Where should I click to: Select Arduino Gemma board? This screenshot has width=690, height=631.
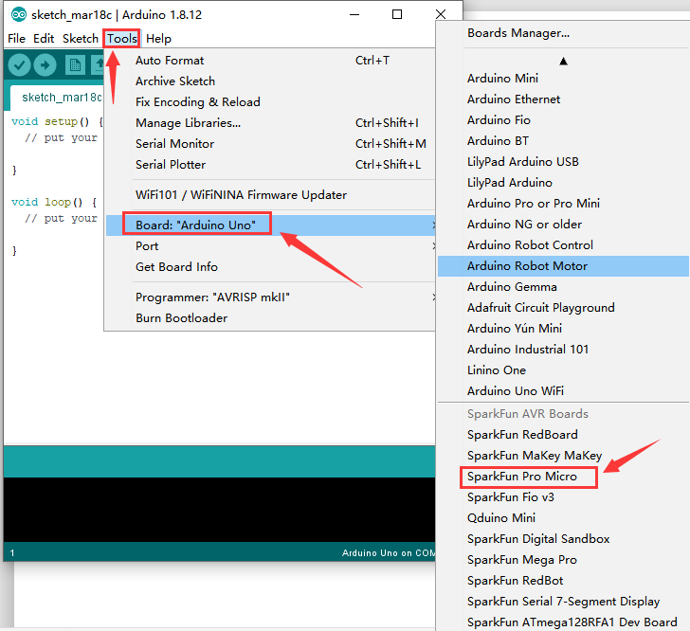click(563, 286)
